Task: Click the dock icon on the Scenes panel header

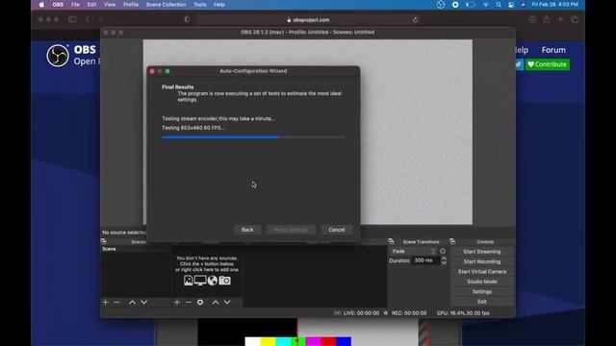Action: click(104, 241)
